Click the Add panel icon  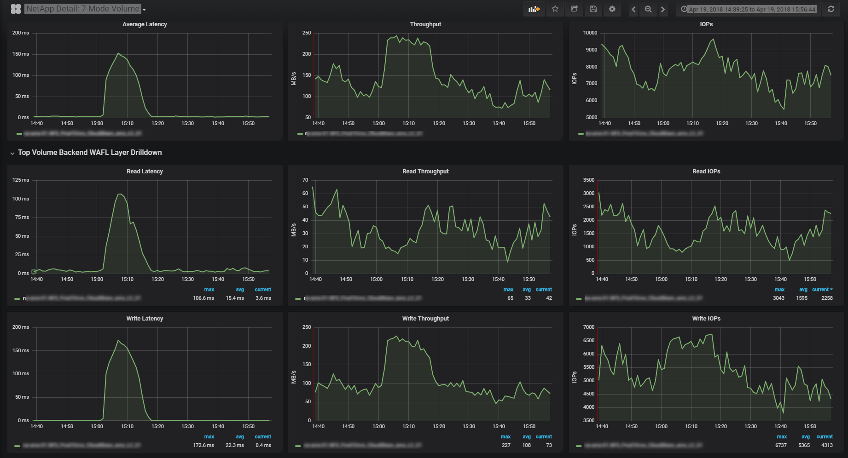coord(534,9)
